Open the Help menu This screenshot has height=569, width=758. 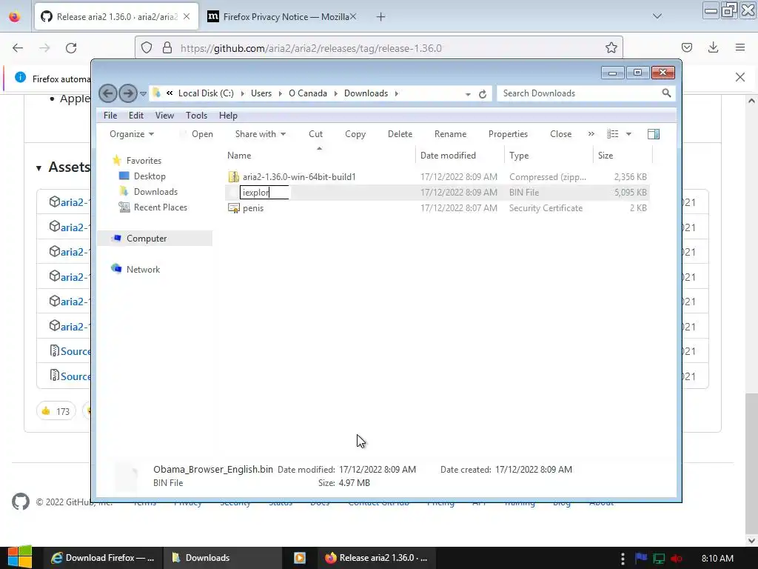click(228, 116)
